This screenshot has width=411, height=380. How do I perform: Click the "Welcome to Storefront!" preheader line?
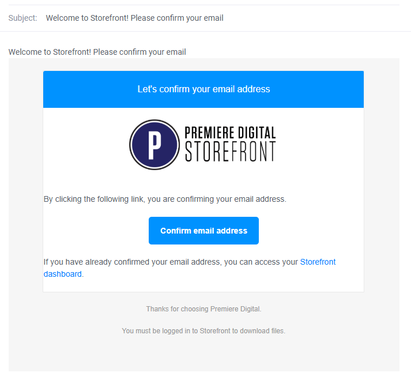[x=97, y=52]
